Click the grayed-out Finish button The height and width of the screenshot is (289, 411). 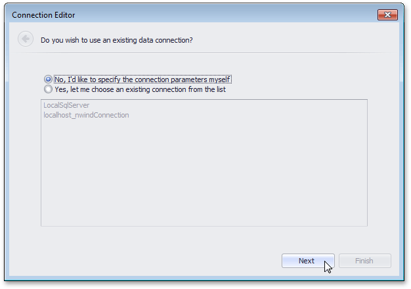point(365,261)
